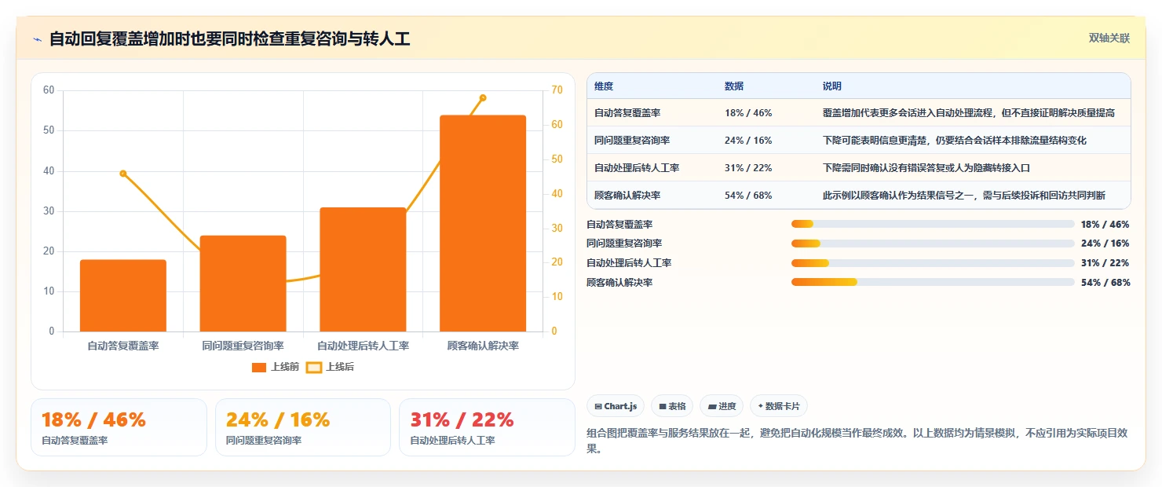1162x487 pixels.
Task: Click the note starting 覆盖增加代表更多会话
Action: (969, 113)
